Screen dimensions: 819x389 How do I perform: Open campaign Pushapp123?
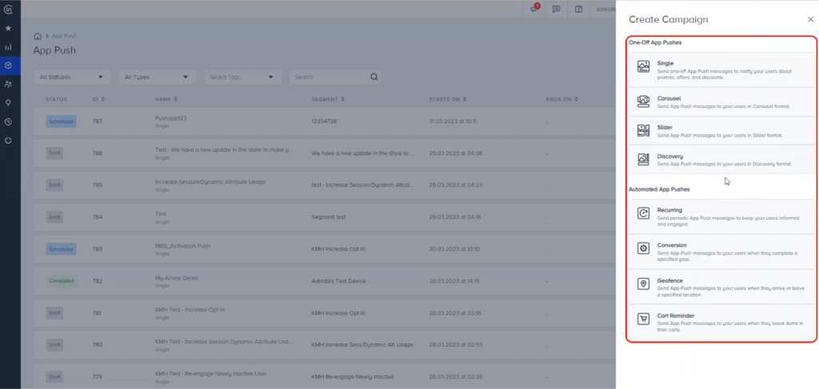click(171, 118)
